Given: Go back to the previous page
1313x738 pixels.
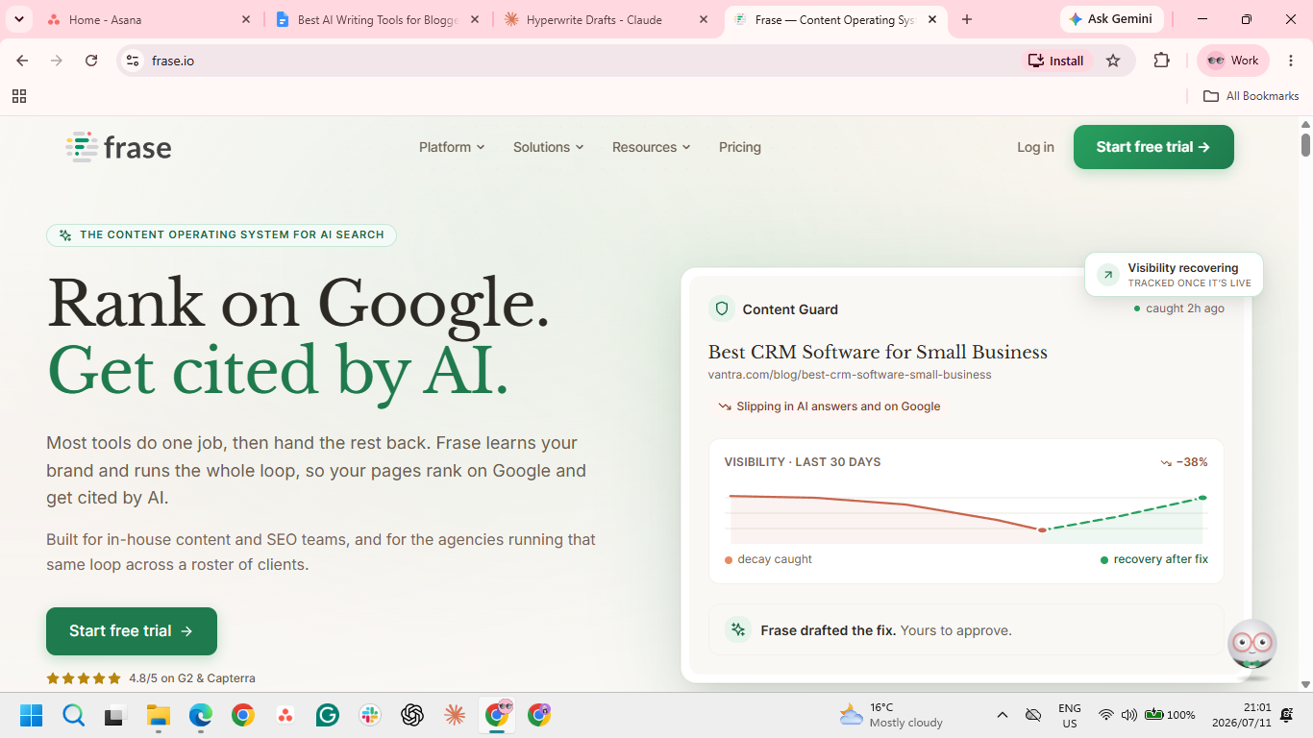Looking at the screenshot, I should point(22,61).
